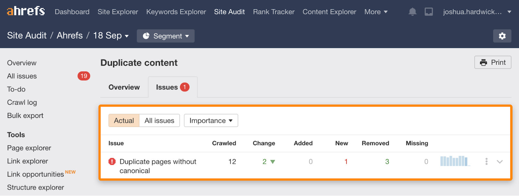Screen dimensions: 519x196
Task: Open the Importance filter dropdown
Action: click(211, 121)
